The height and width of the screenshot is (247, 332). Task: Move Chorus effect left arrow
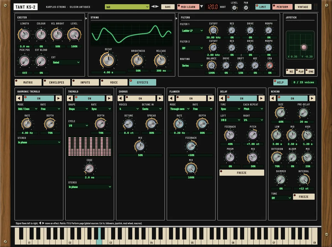[x=121, y=98]
